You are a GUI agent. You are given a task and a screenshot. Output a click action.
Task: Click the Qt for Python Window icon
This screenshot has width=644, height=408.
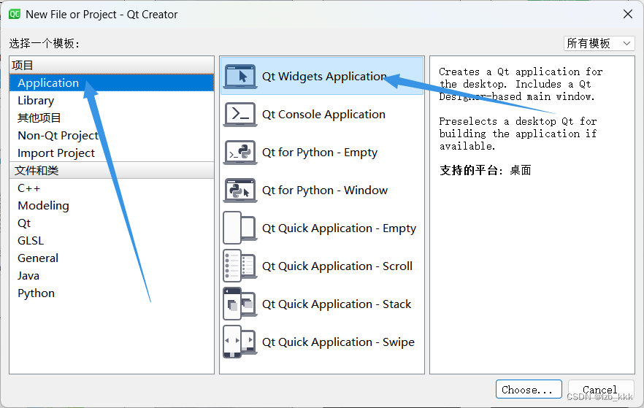pyautogui.click(x=239, y=190)
